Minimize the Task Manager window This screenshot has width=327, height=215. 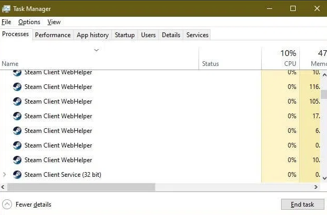270,8
